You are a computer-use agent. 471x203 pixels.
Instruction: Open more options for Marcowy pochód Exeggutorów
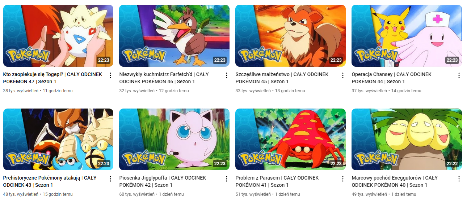pyautogui.click(x=459, y=179)
